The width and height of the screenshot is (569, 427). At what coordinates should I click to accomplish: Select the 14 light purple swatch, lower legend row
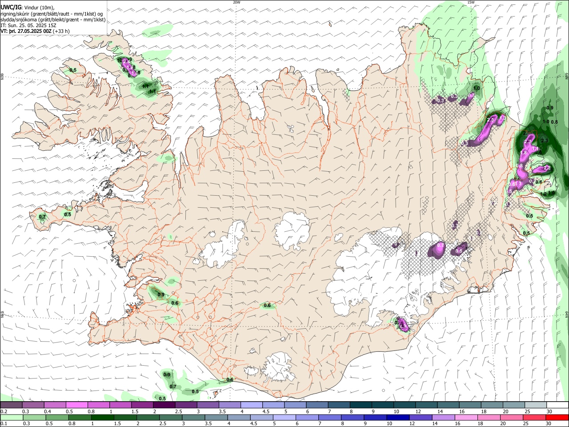click(443, 418)
